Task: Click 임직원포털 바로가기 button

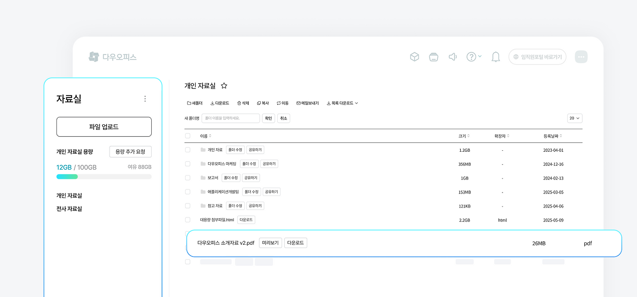Action: click(x=537, y=57)
